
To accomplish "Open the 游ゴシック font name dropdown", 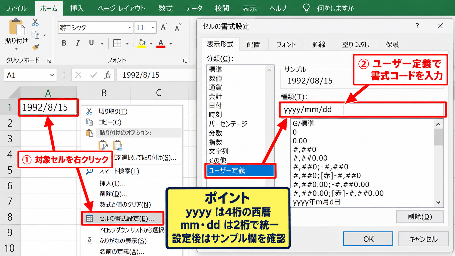I will [x=130, y=27].
